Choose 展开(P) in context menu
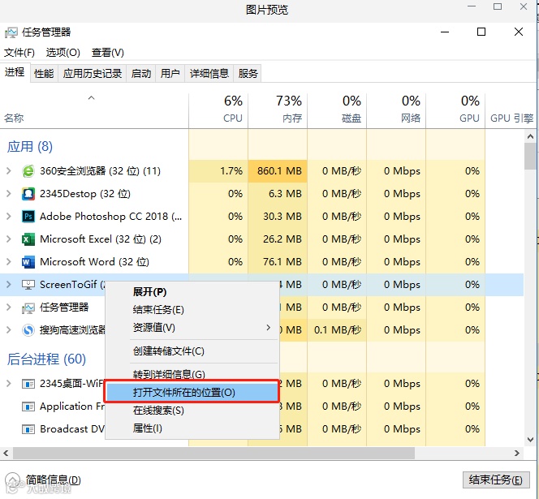 pyautogui.click(x=192, y=292)
